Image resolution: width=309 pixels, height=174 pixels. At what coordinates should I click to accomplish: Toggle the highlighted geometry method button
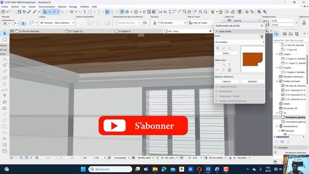point(23,24)
